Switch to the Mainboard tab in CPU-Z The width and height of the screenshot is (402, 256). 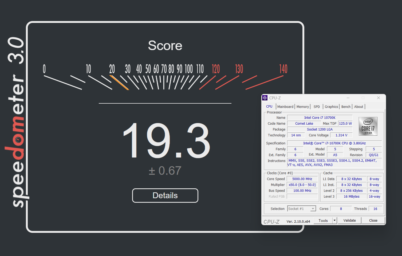tap(285, 107)
